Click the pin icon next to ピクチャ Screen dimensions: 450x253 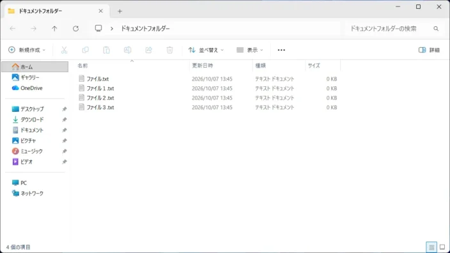tap(65, 141)
